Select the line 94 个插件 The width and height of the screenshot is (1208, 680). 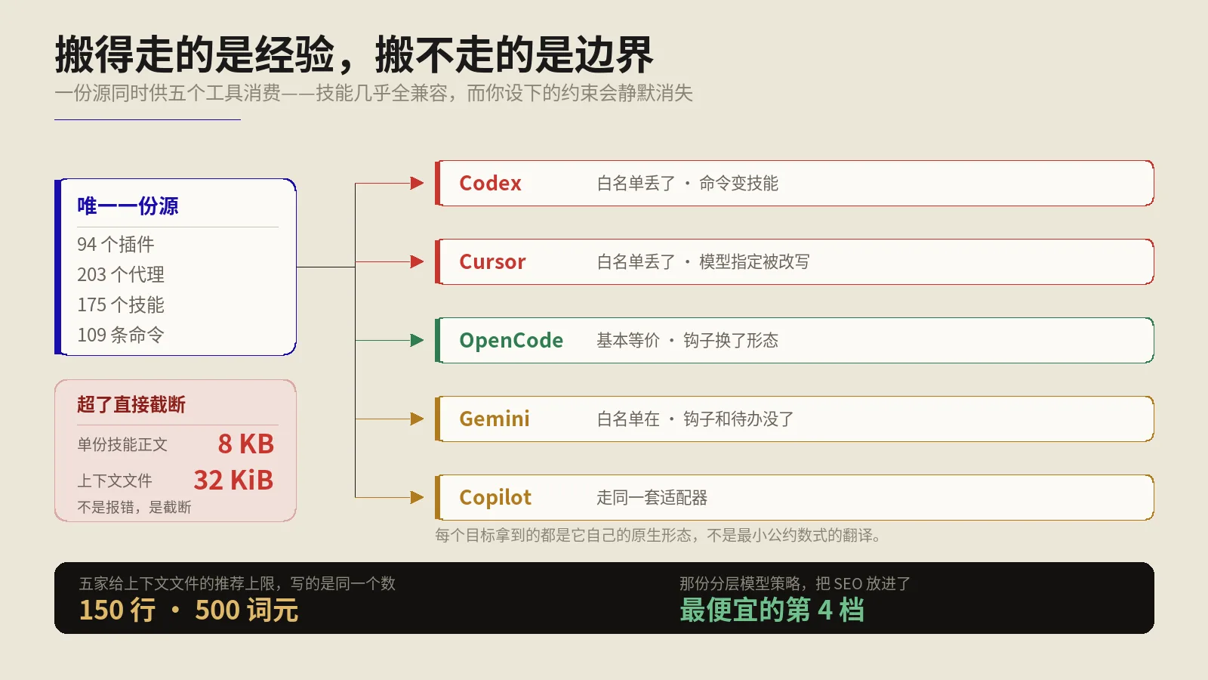tap(116, 244)
